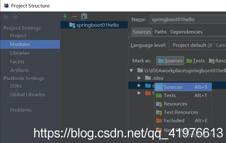Viewport: 226px width, 143px height.
Task: Expand the orange excluded folder
Action: tap(139, 93)
